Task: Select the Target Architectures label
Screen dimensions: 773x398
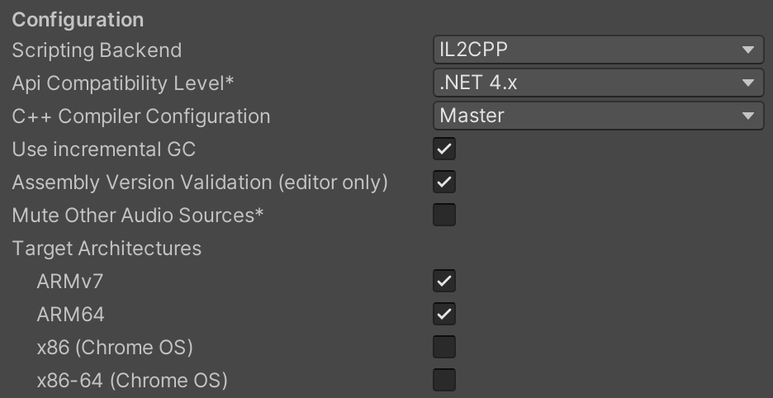Action: point(107,249)
